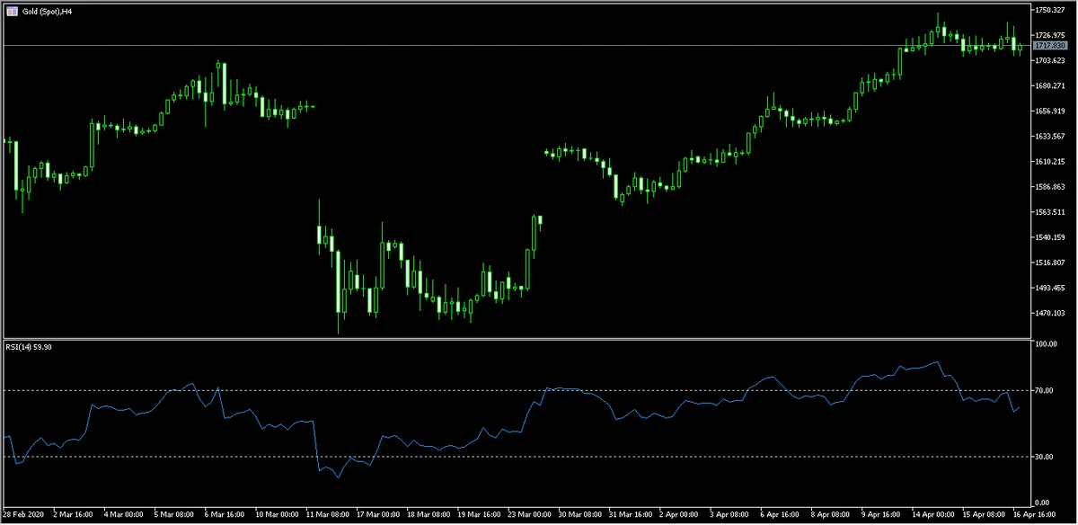Click the RSI 30.00 oversold level label
This screenshot has height=525, width=1078.
click(1045, 457)
